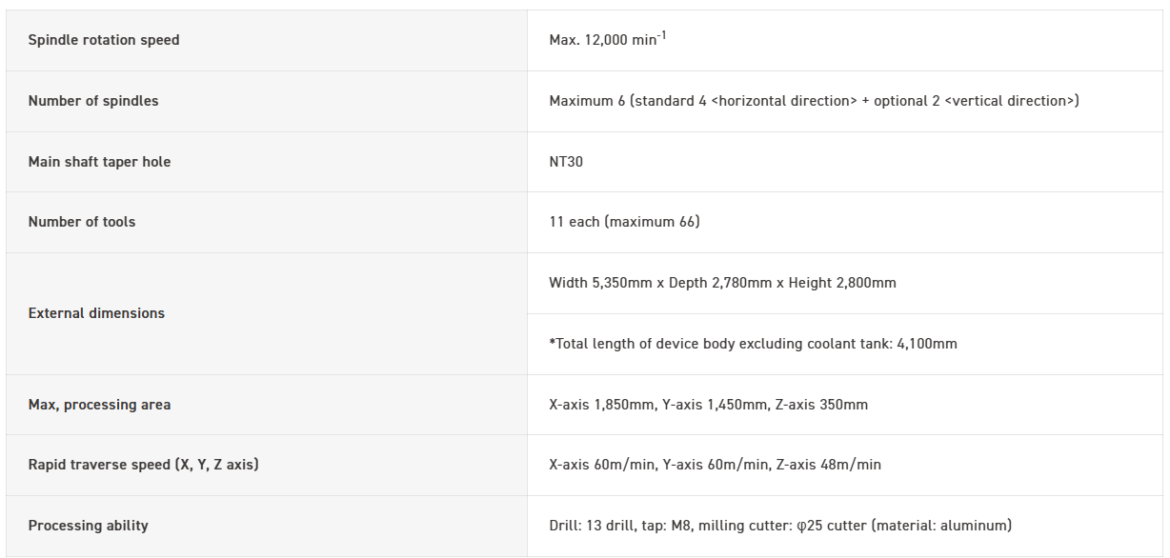The height and width of the screenshot is (558, 1170).
Task: Click the External dimensions label
Action: click(96, 313)
